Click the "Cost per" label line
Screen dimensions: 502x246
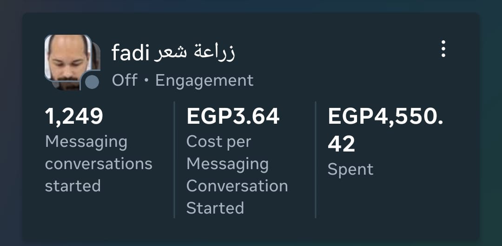(218, 142)
